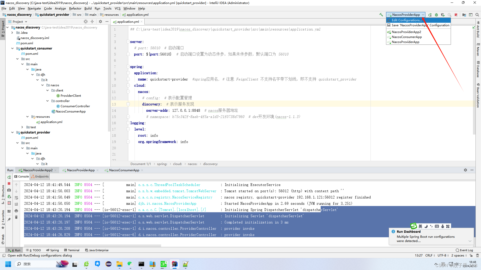Click the Windows Start button
Viewport: 481px width, 270px height.
[8, 264]
